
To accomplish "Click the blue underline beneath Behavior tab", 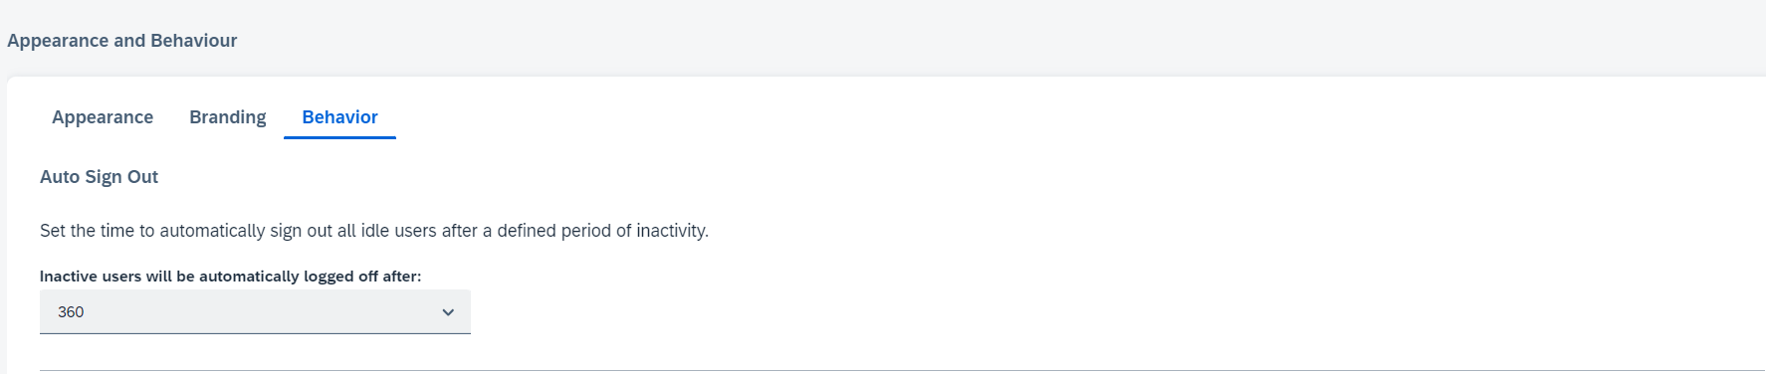I will [x=339, y=137].
